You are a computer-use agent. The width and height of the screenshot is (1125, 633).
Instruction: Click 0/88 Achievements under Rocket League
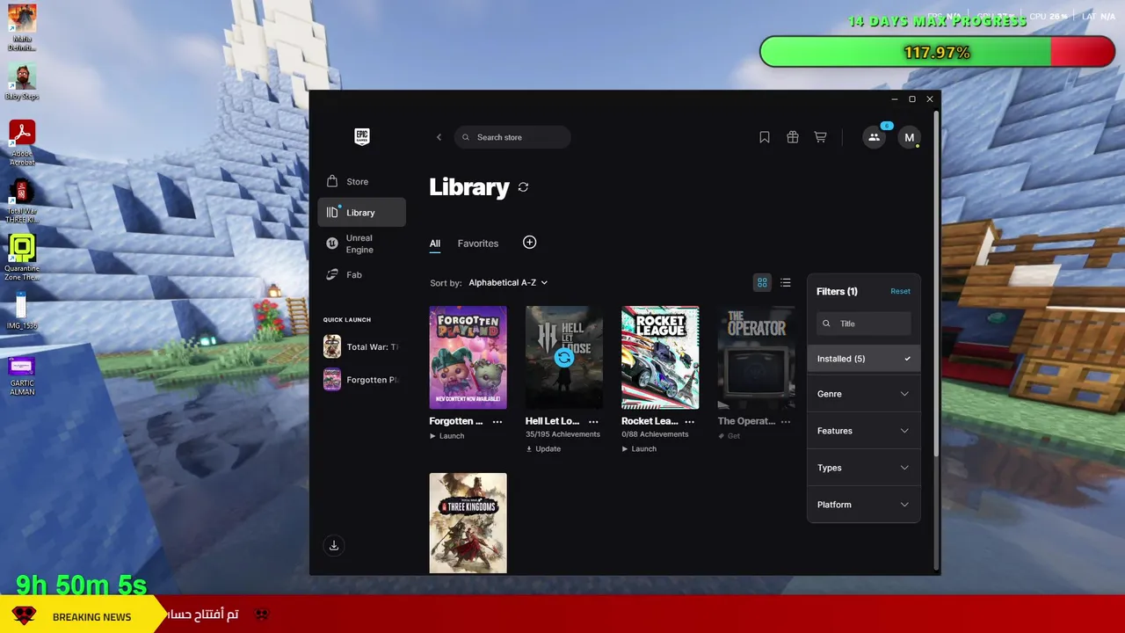(655, 434)
